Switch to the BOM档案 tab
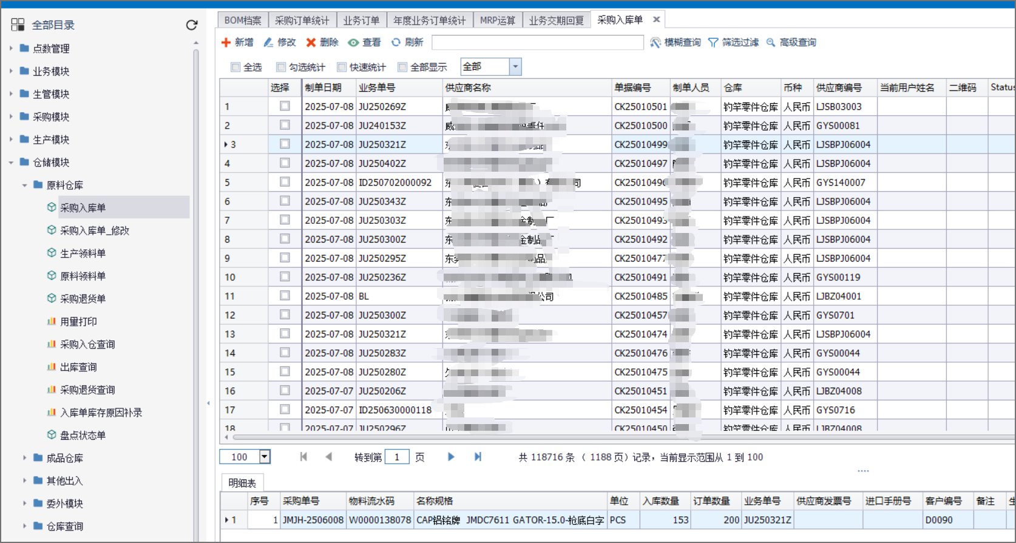This screenshot has height=543, width=1016. click(243, 20)
